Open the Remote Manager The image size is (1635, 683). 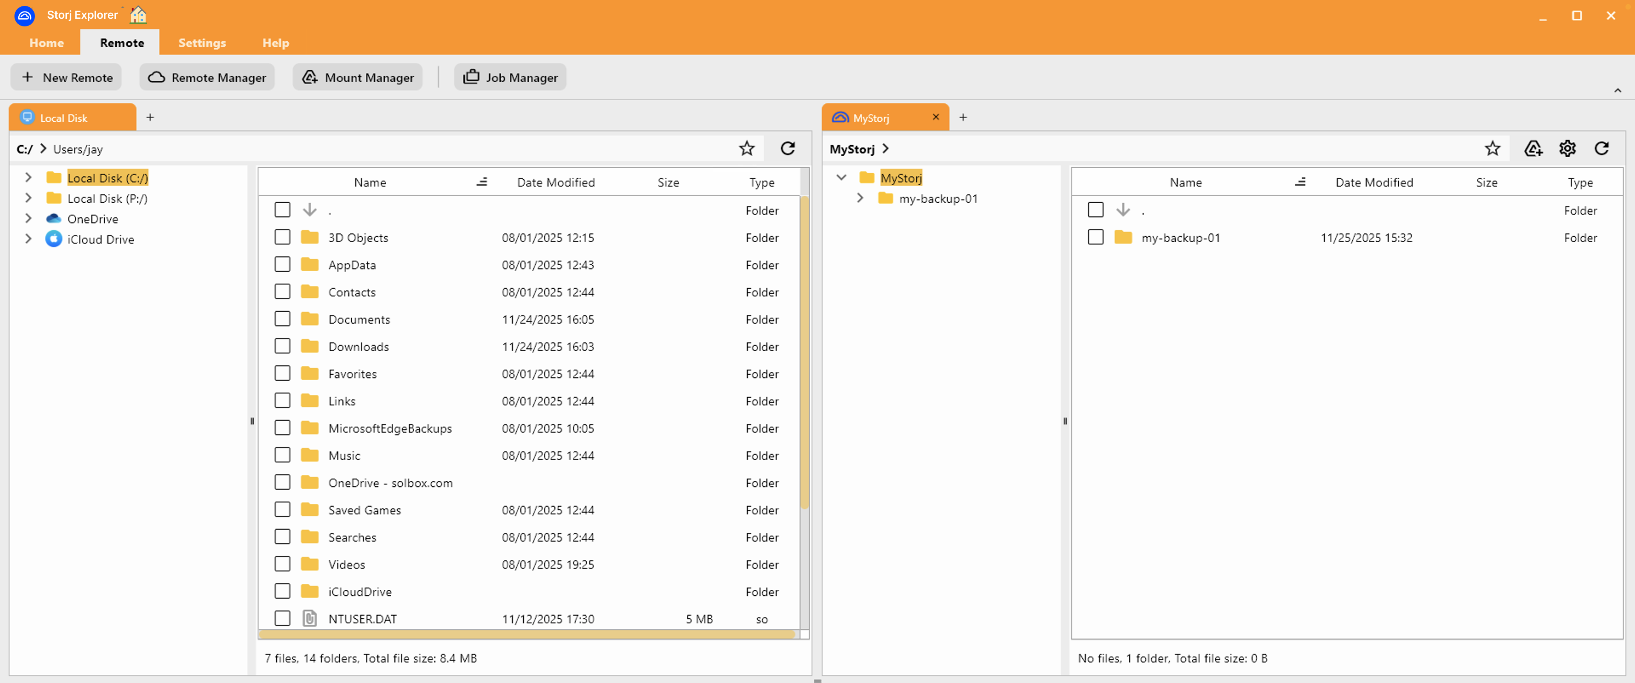click(x=207, y=77)
